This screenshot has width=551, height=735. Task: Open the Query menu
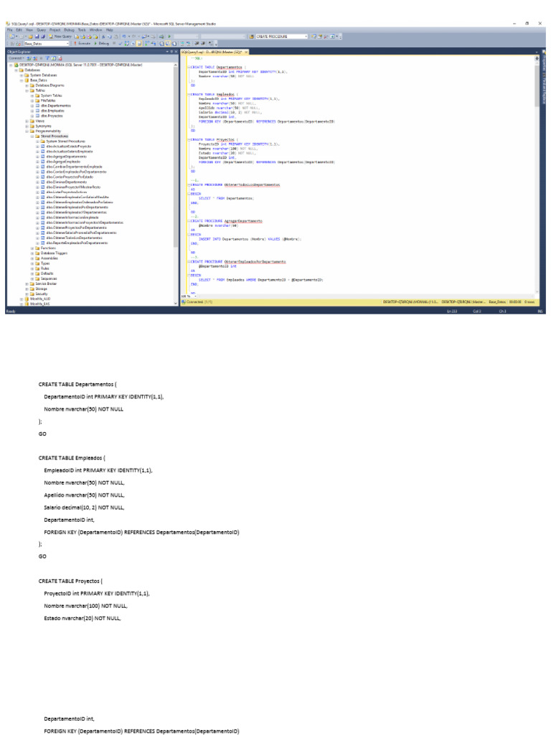tap(41, 29)
